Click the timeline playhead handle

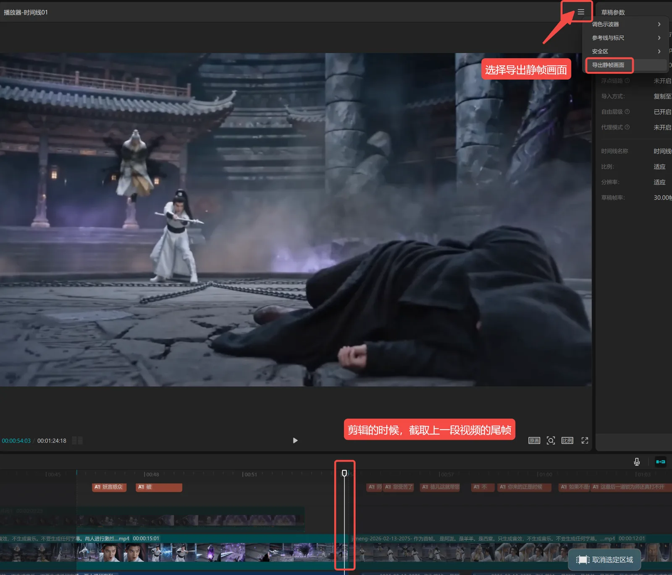(344, 473)
